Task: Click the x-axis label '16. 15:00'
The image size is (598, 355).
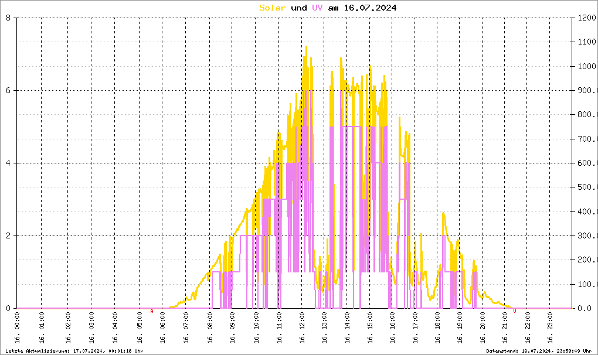Action: tap(370, 327)
